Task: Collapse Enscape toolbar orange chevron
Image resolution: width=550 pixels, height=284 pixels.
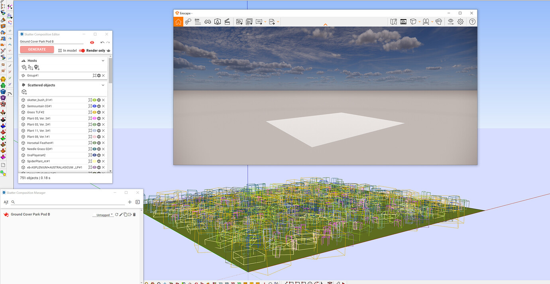Action: [x=325, y=25]
